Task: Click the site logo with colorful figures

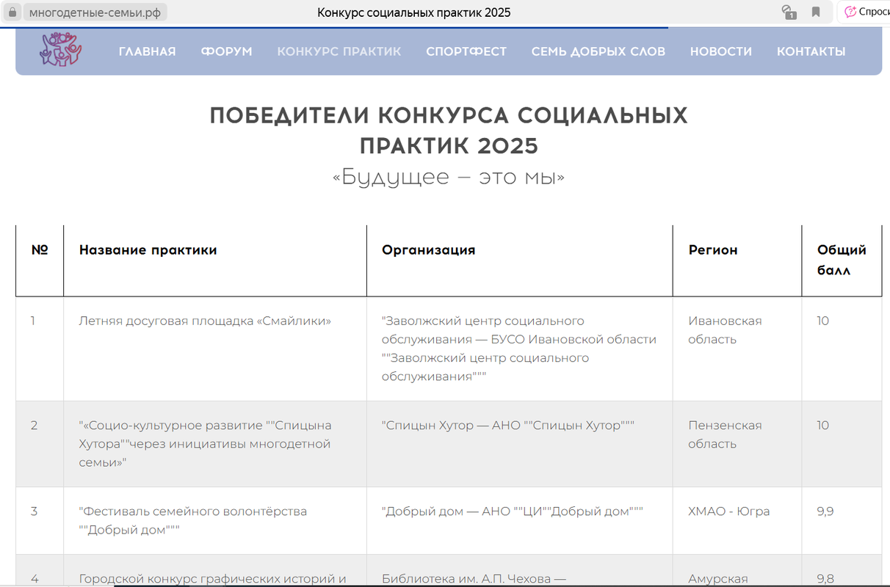Action: [60, 50]
